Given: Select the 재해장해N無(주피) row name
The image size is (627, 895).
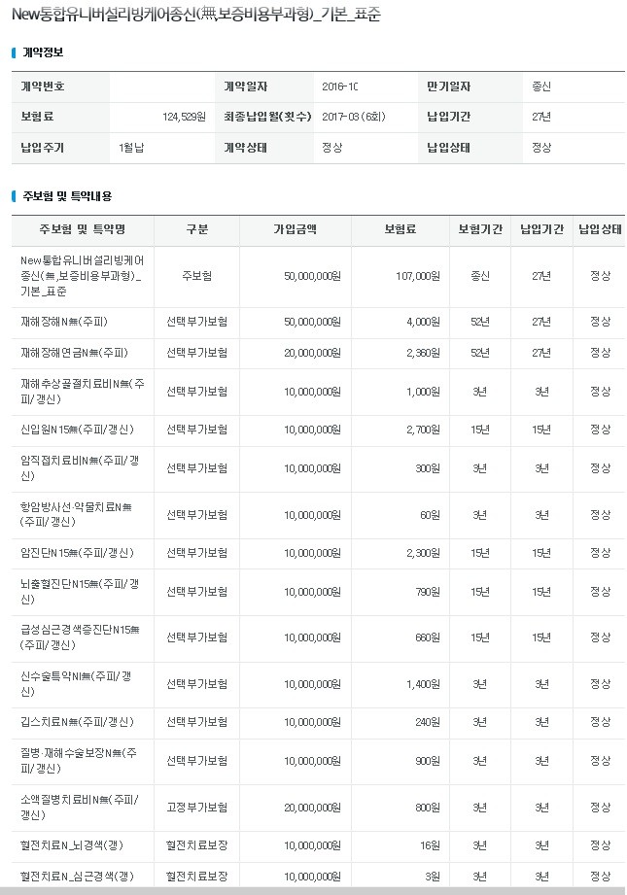Looking at the screenshot, I should point(64,322).
